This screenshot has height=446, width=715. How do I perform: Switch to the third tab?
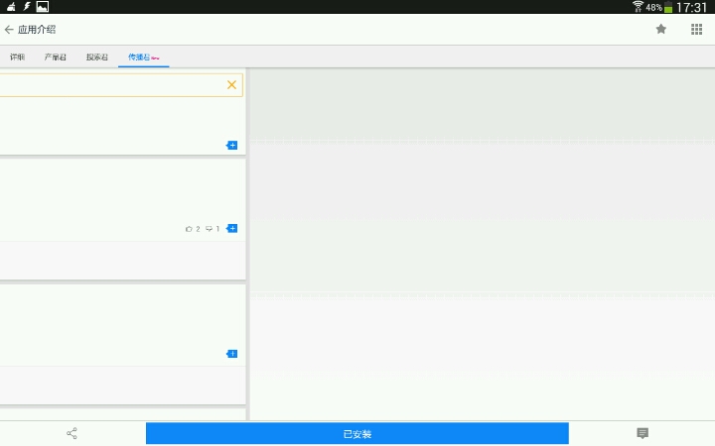pos(97,57)
